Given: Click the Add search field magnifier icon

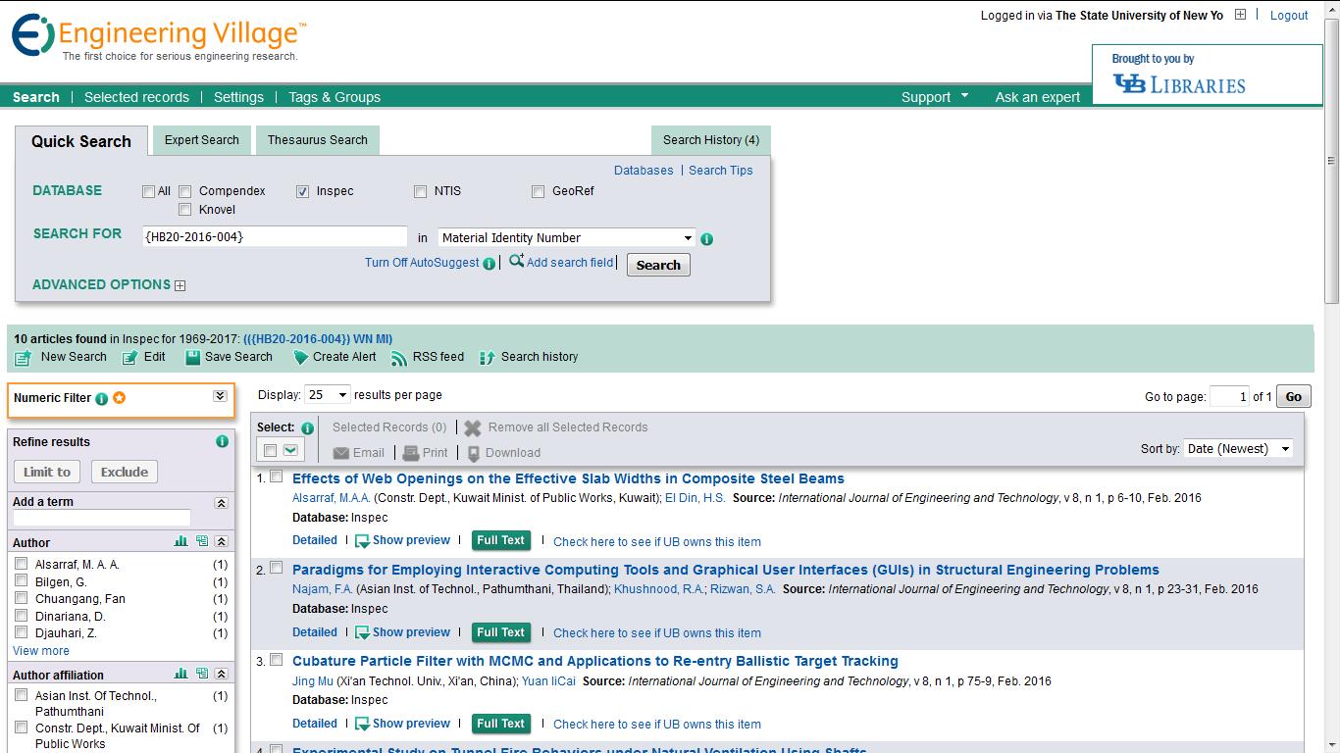Looking at the screenshot, I should [x=516, y=261].
